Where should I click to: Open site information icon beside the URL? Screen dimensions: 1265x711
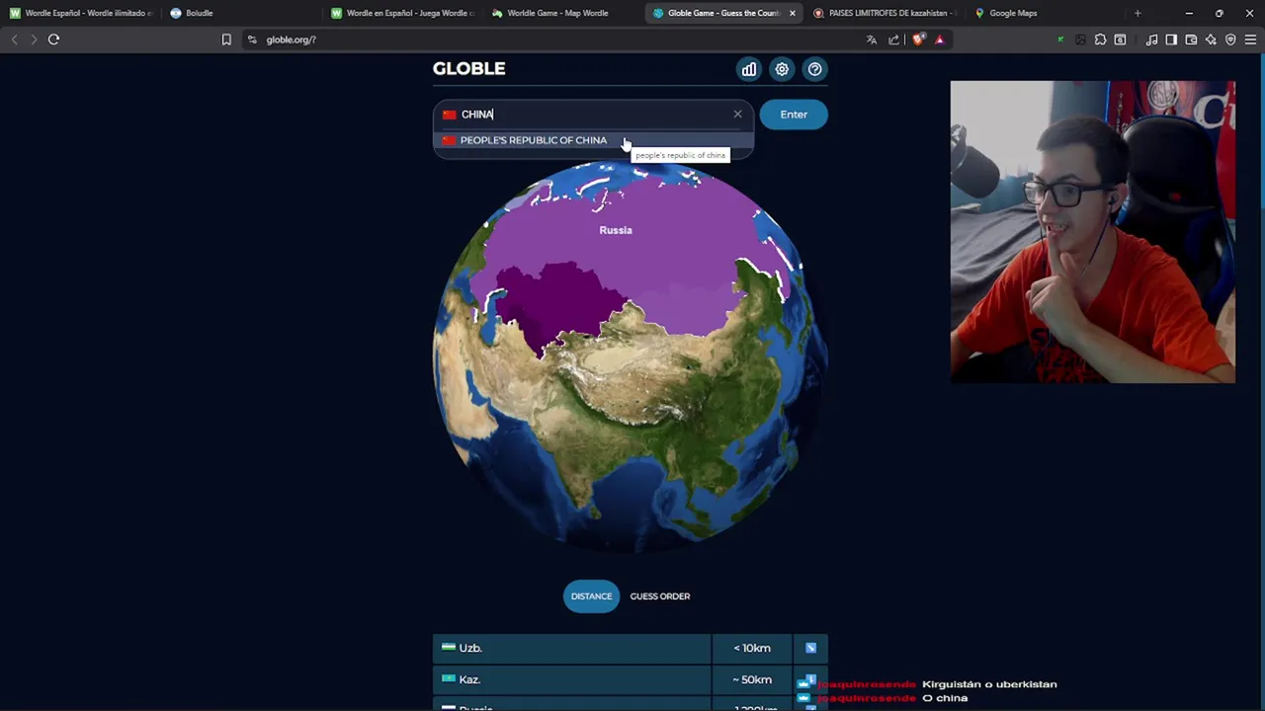252,39
